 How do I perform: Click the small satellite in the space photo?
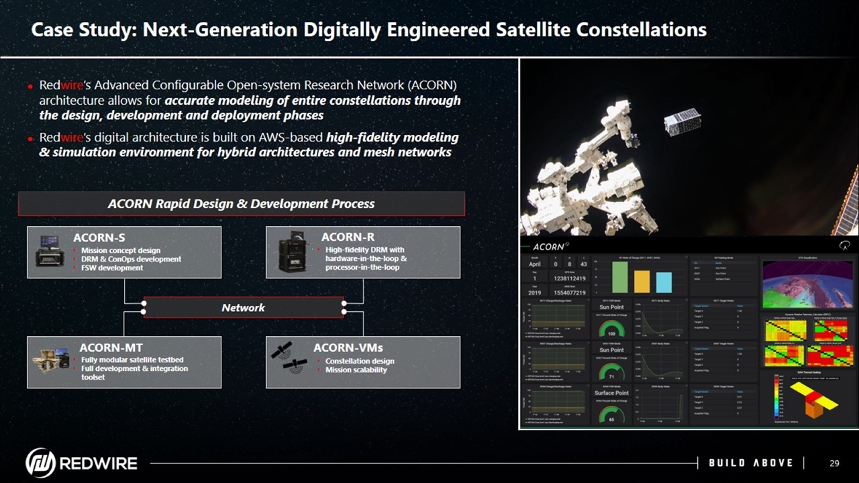coord(682,123)
